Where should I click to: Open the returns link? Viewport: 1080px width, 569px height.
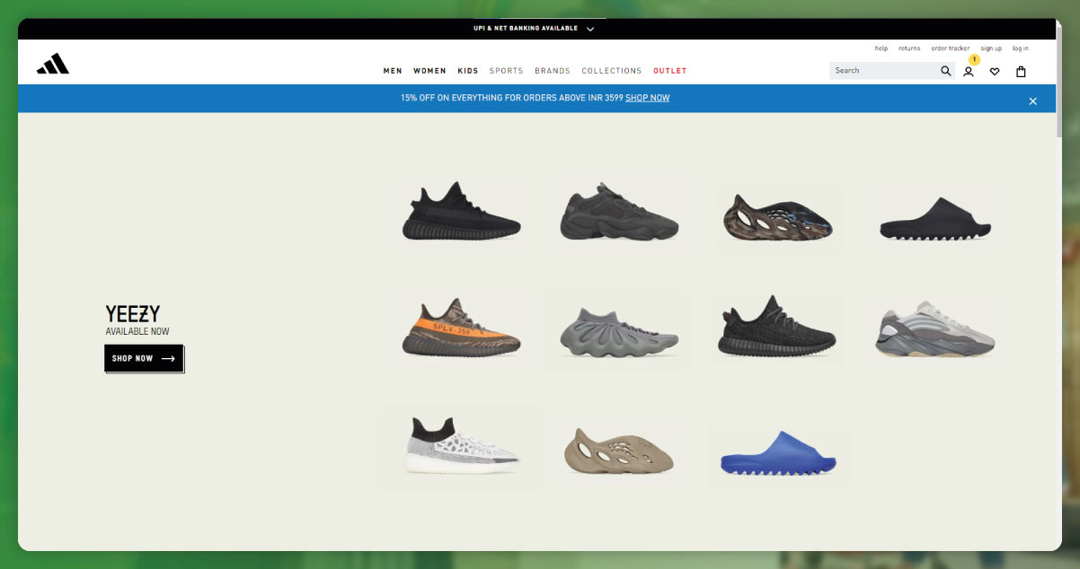coord(909,48)
